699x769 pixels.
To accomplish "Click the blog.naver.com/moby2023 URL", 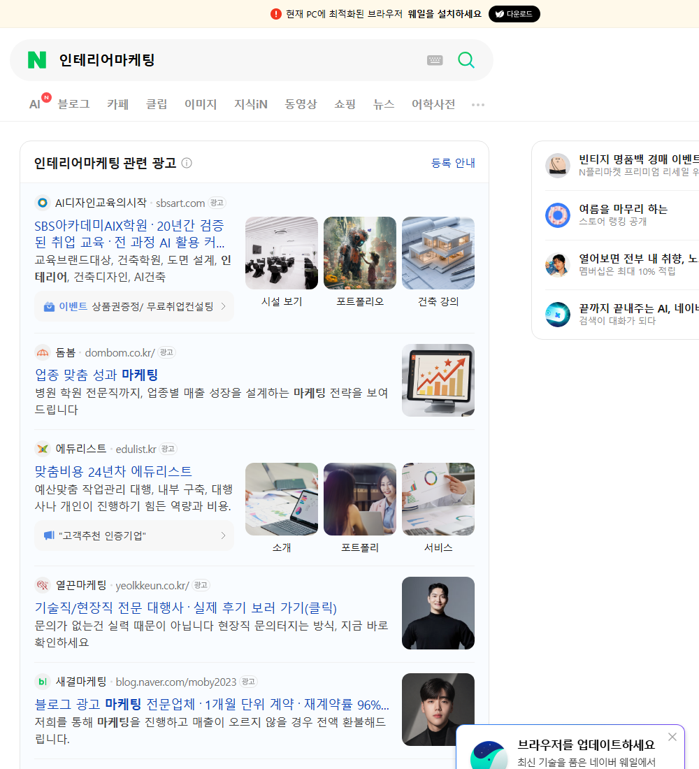I will (x=176, y=682).
